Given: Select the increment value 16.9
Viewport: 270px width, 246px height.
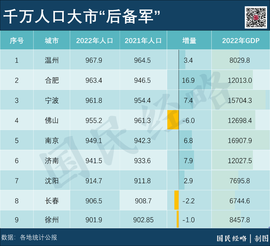Looking at the screenshot, I should (188, 80).
